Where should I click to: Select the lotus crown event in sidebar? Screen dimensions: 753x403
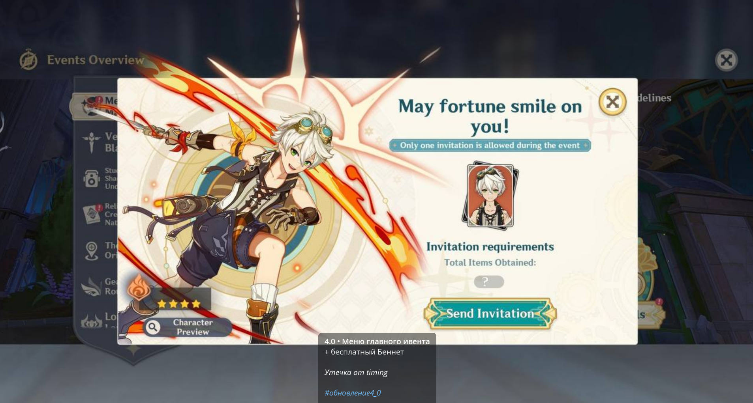pos(91,322)
